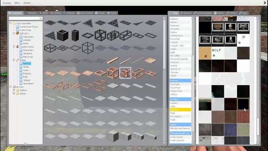Select the highlighted Material tool

[180, 109]
